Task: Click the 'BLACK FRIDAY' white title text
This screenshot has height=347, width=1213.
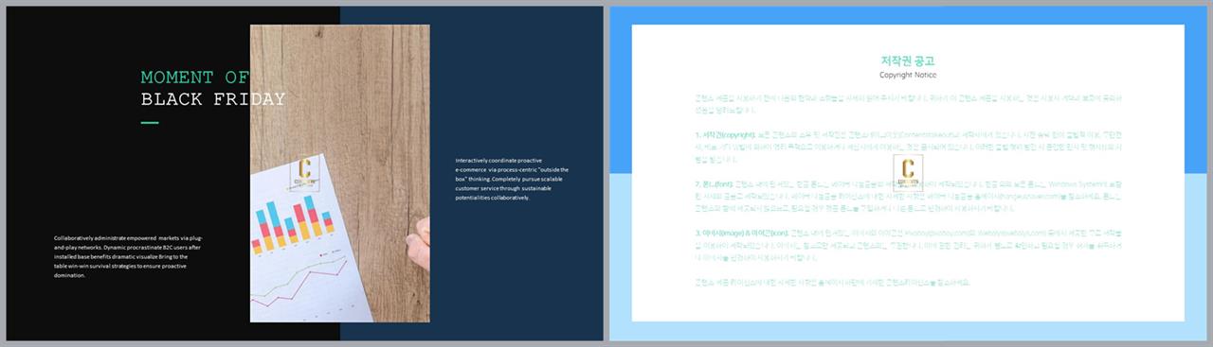Action: click(212, 99)
